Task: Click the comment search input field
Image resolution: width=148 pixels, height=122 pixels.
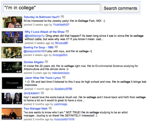Action: coord(52,8)
